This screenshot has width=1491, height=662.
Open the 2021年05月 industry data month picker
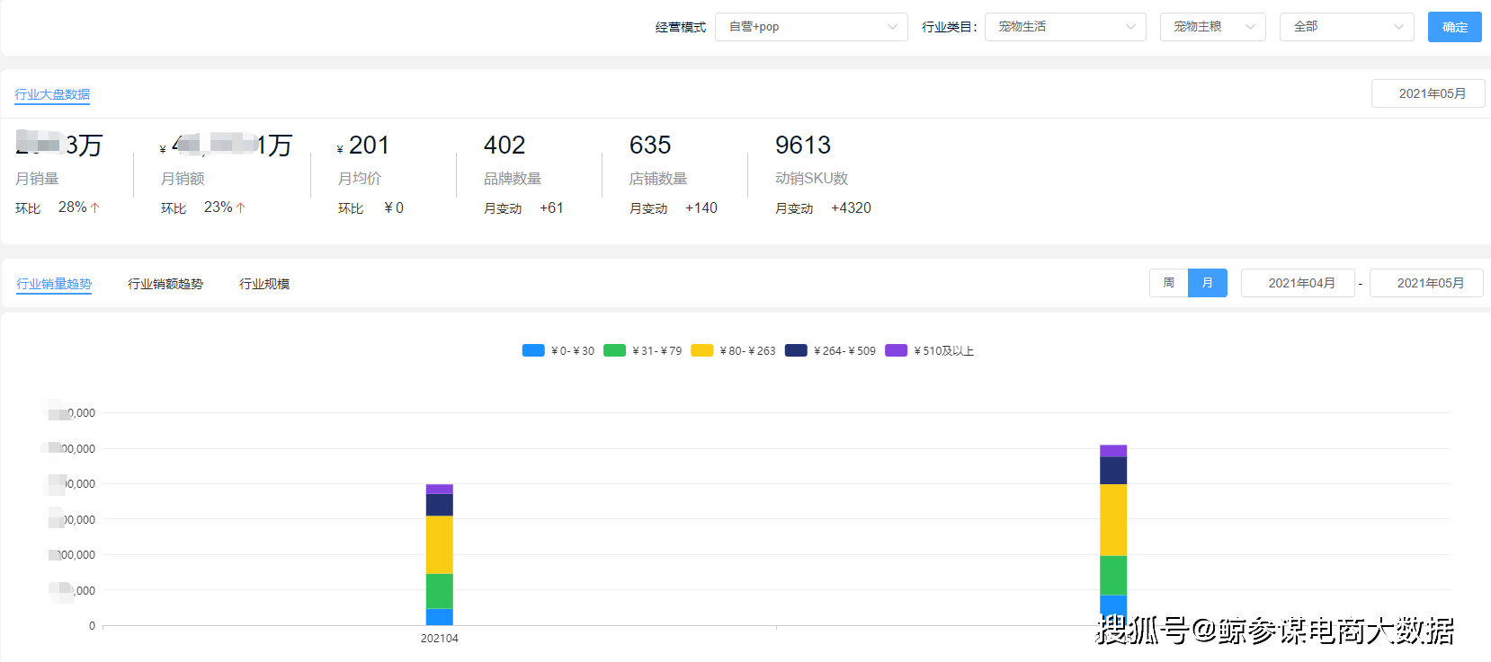(1427, 93)
